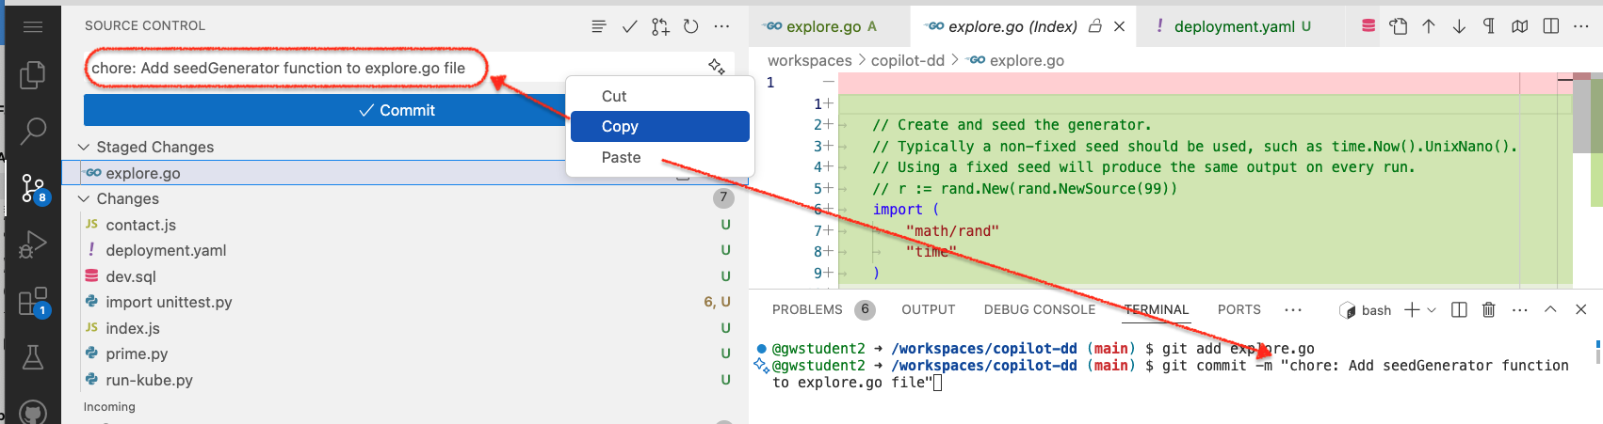The image size is (1603, 424).
Task: Choose Cut from context menu
Action: coord(660,96)
